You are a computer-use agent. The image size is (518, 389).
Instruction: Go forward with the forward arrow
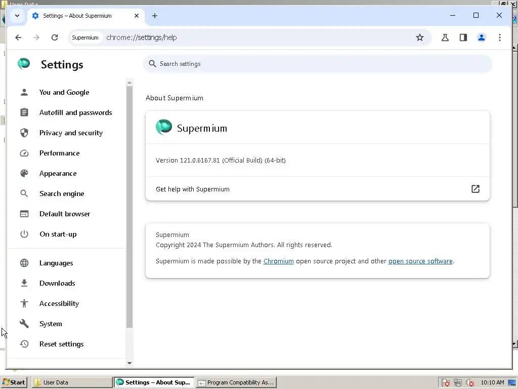pos(36,37)
